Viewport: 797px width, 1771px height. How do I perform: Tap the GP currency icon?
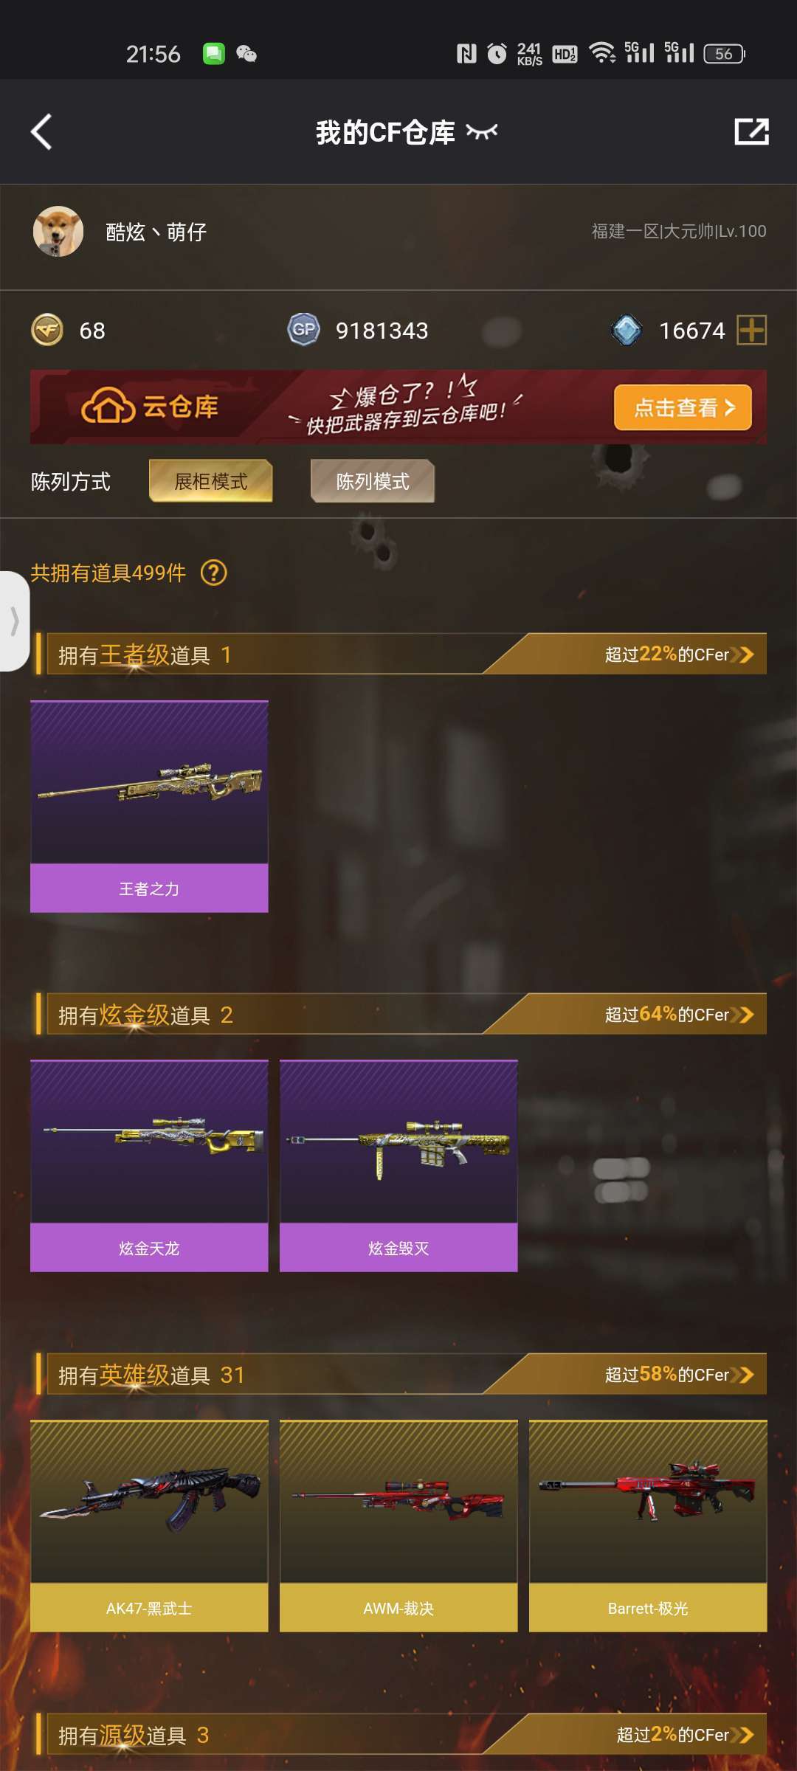point(303,330)
